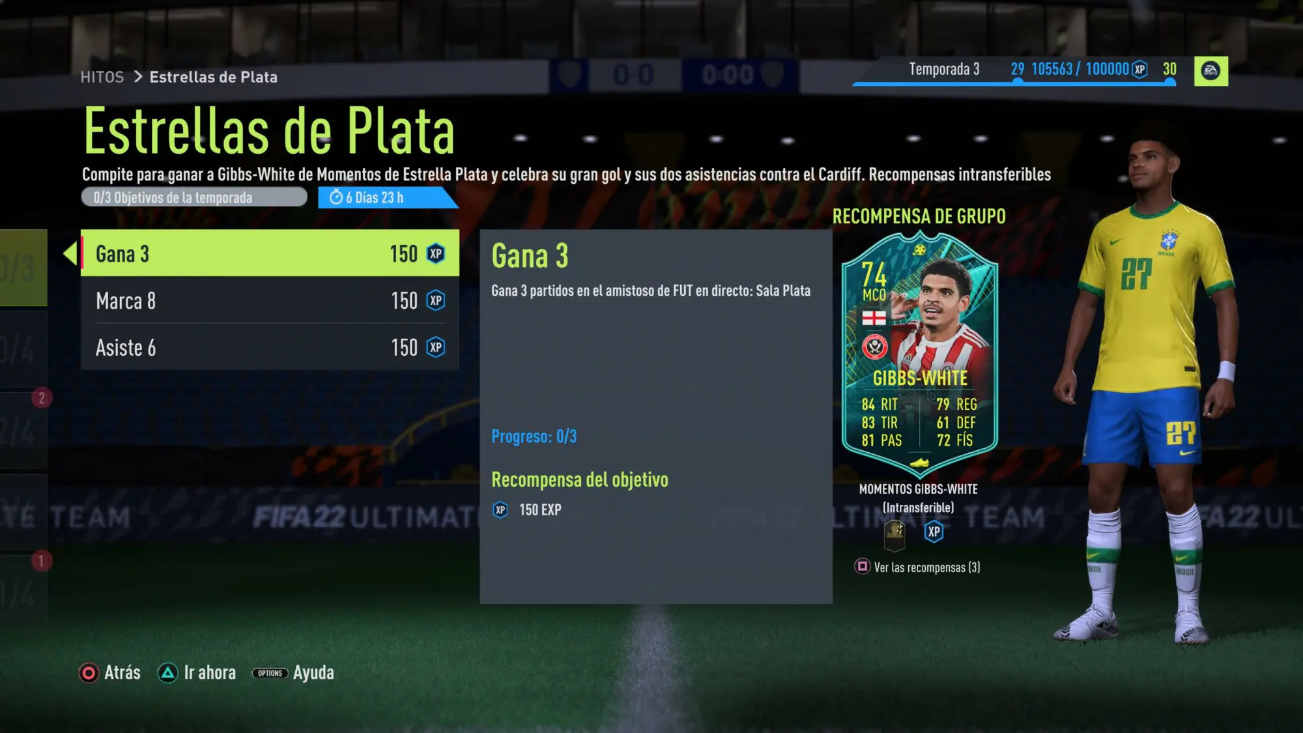
Task: Click the 6 Días 23 h timer badge
Action: (384, 197)
